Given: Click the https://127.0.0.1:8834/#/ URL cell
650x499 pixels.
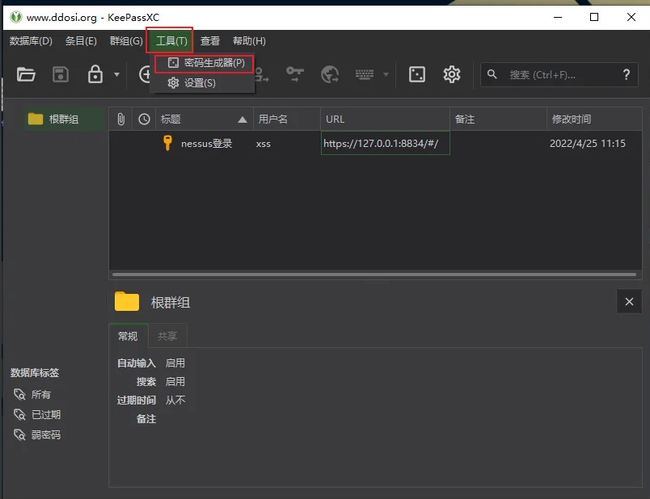Looking at the screenshot, I should tap(385, 143).
